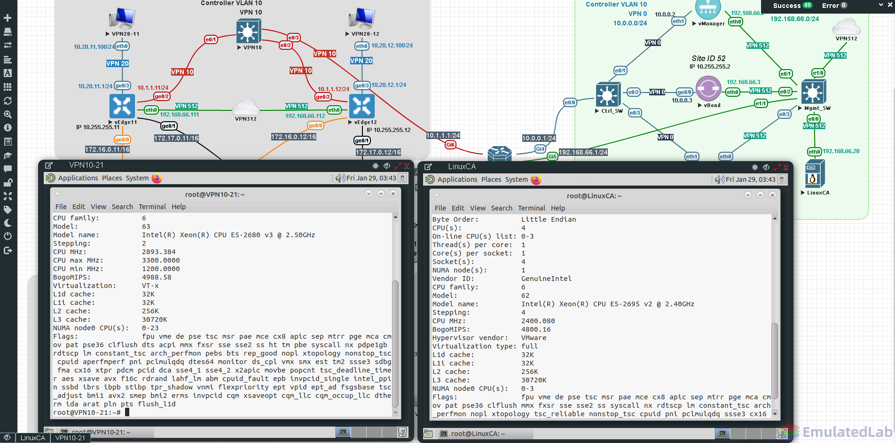Open Help menu in root@LinuxCA terminal

[558, 208]
